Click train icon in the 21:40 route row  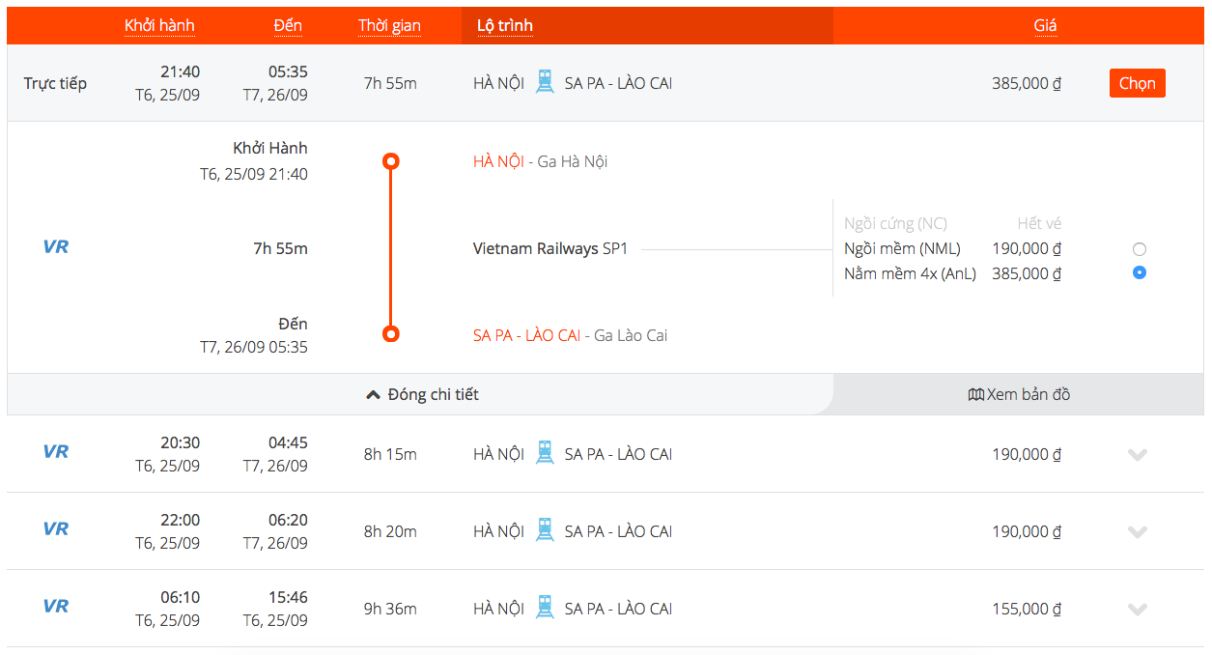(545, 82)
